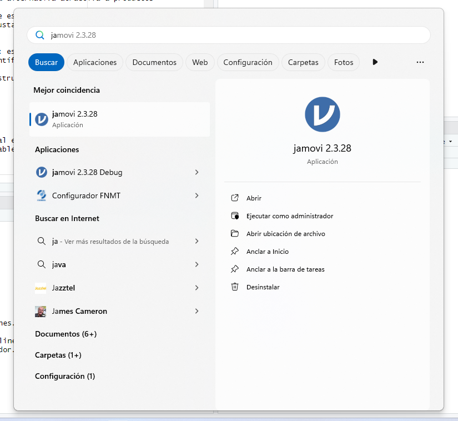The height and width of the screenshot is (421, 458).
Task: Open the Carpetas filter tab
Action: pyautogui.click(x=303, y=62)
